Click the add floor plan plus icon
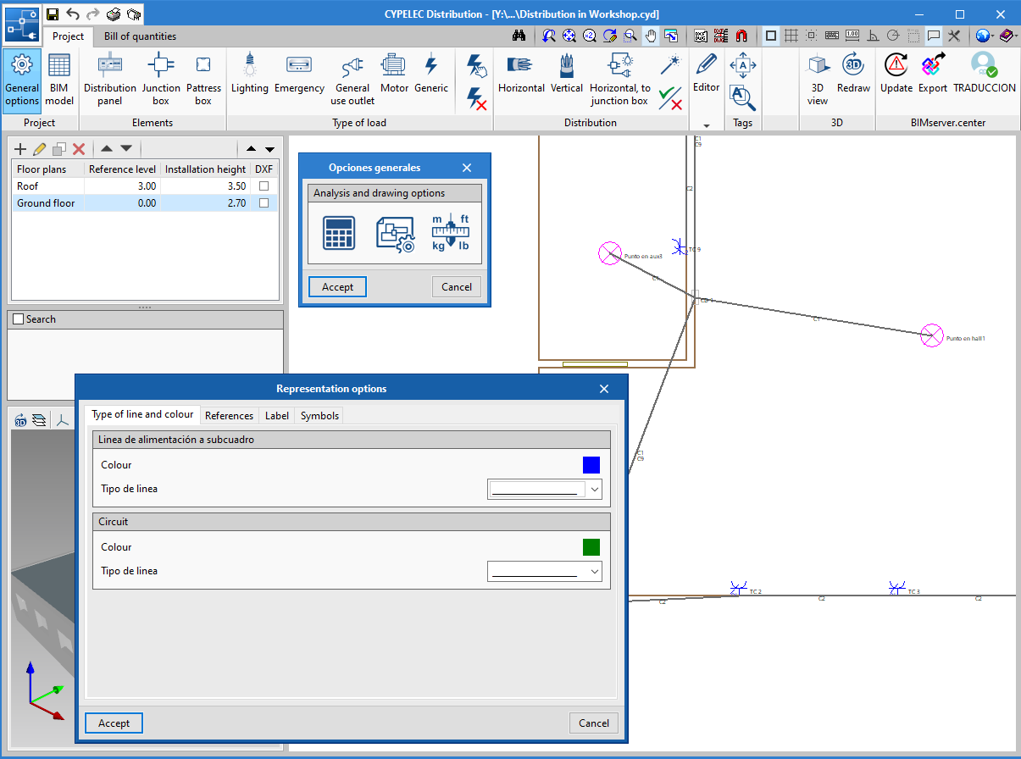Image resolution: width=1021 pixels, height=759 pixels. pos(21,149)
